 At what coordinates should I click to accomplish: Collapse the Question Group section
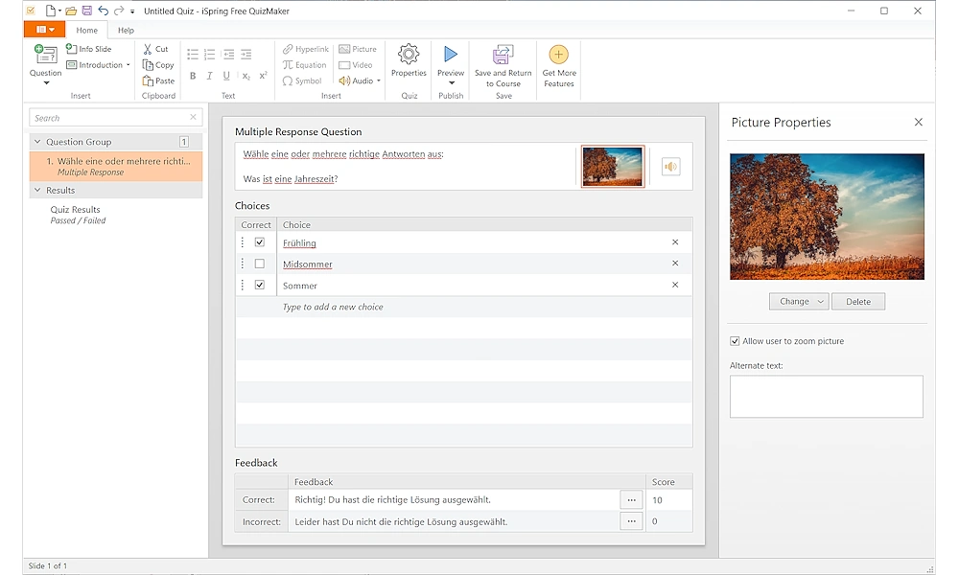click(x=38, y=142)
